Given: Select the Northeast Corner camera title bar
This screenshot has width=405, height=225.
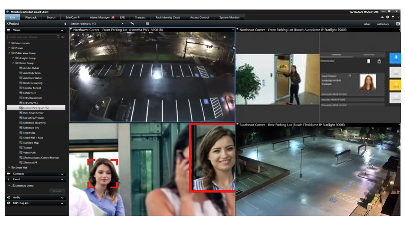Looking at the screenshot, I should click(318, 30).
